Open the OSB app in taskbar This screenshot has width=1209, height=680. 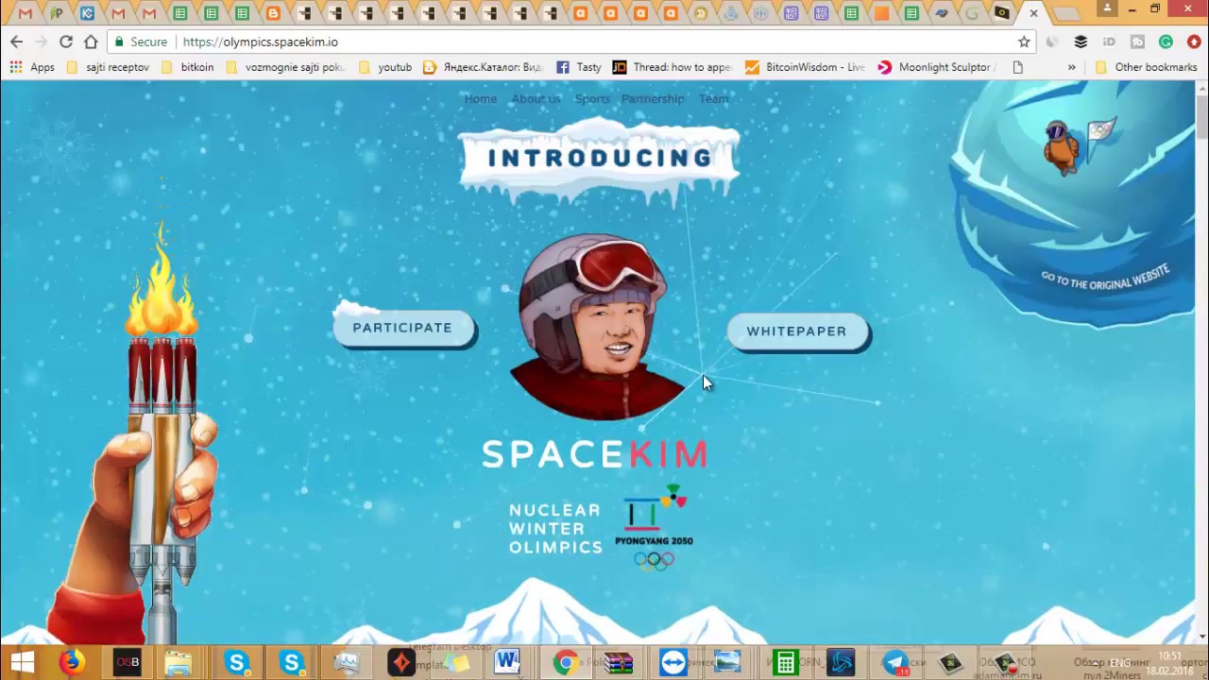(x=127, y=662)
